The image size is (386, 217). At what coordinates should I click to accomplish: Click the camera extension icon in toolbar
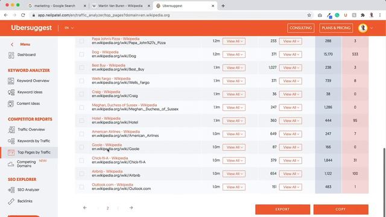click(x=320, y=15)
